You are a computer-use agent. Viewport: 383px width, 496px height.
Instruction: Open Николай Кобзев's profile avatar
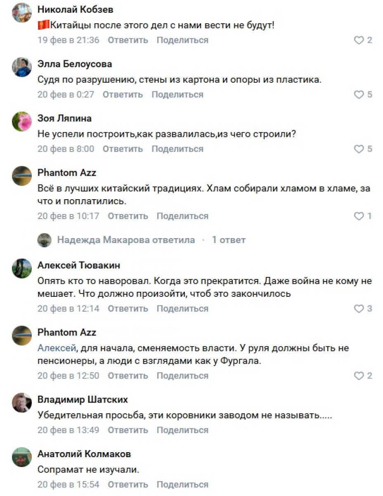22,13
